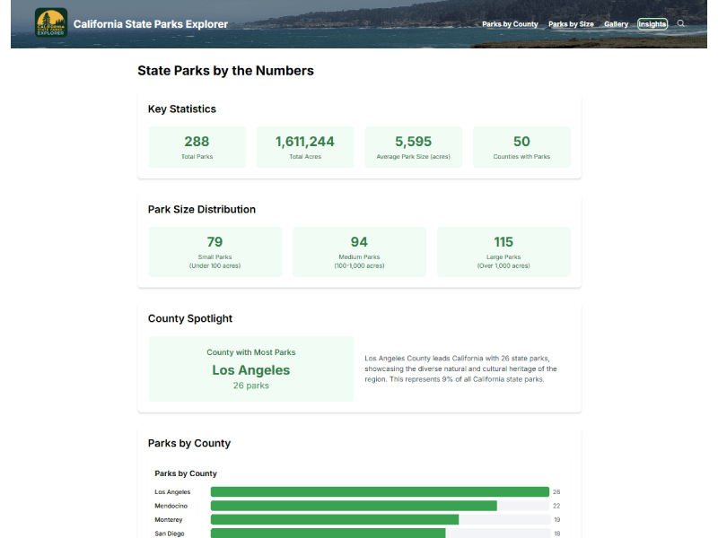
Task: Select the Insights navigation item
Action: coord(652,24)
